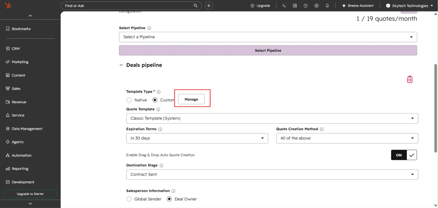The width and height of the screenshot is (438, 208).
Task: Show info for Quote Template label
Action: [x=158, y=109]
